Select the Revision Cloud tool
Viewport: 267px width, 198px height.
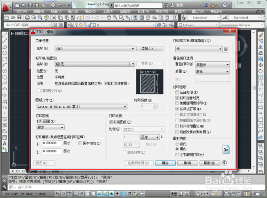pyautogui.click(x=5, y=77)
